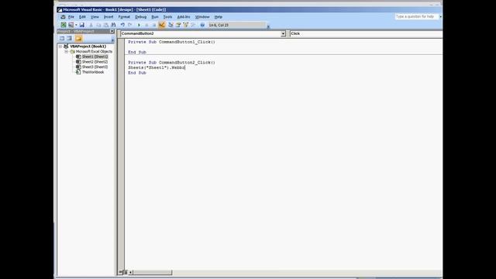
Task: Click the Reset stop icon
Action: point(154,25)
